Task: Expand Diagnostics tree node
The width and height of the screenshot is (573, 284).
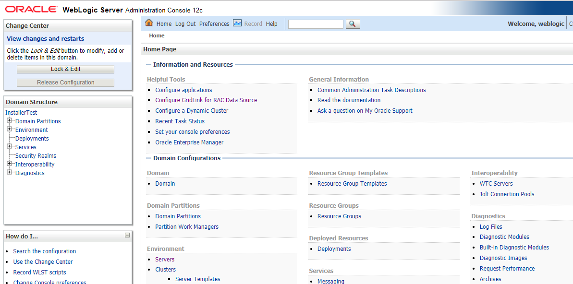Action: [9, 173]
